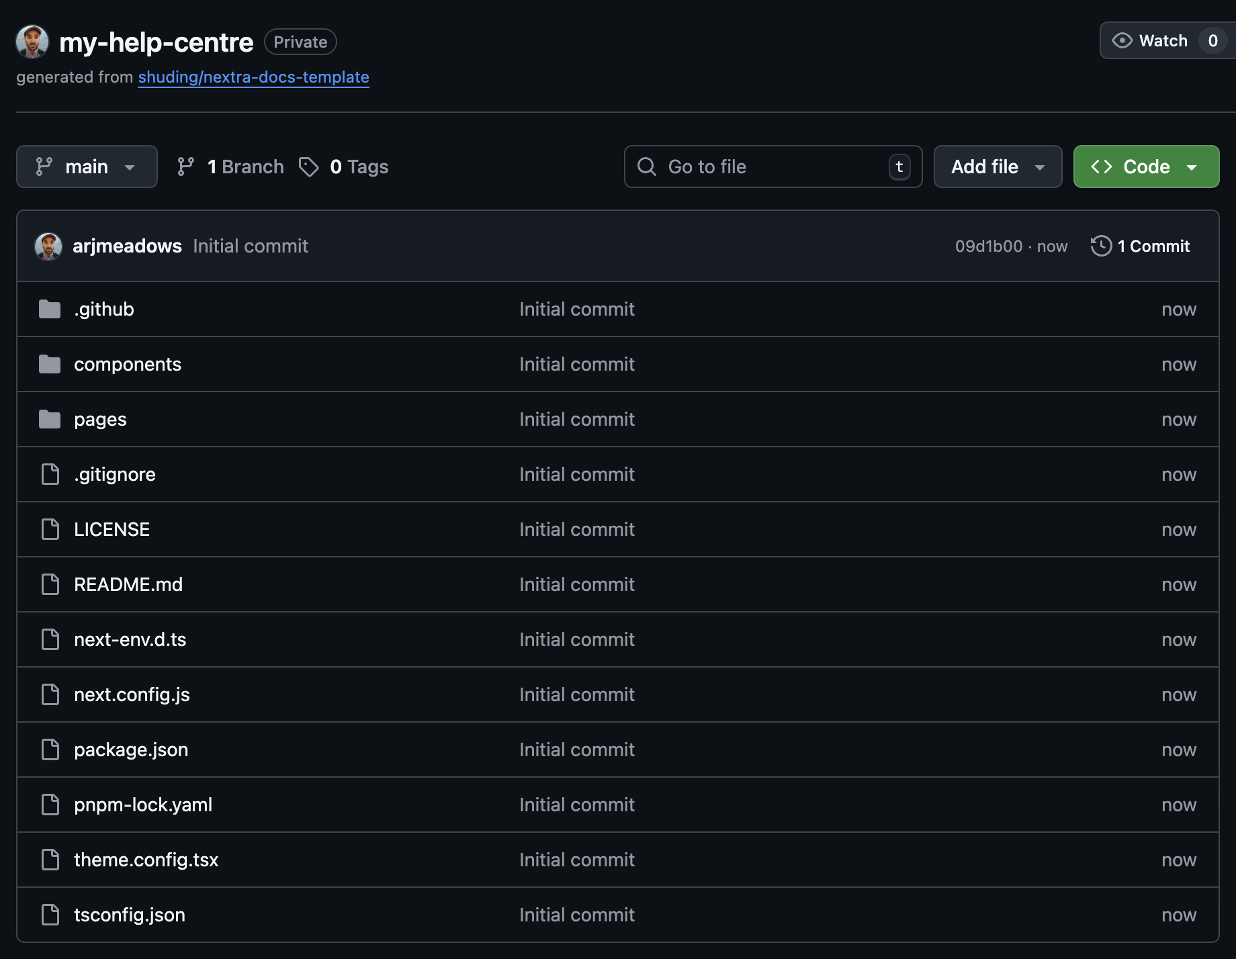
Task: Click the tag icon next to 0 Tags
Action: (x=308, y=167)
